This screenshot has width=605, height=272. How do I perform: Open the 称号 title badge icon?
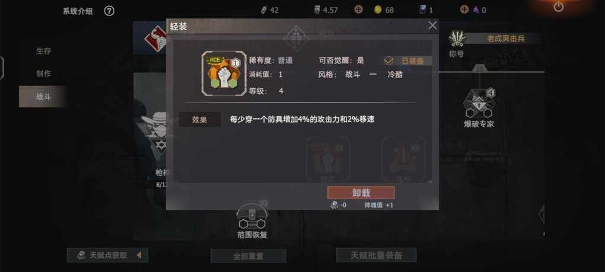click(x=457, y=39)
